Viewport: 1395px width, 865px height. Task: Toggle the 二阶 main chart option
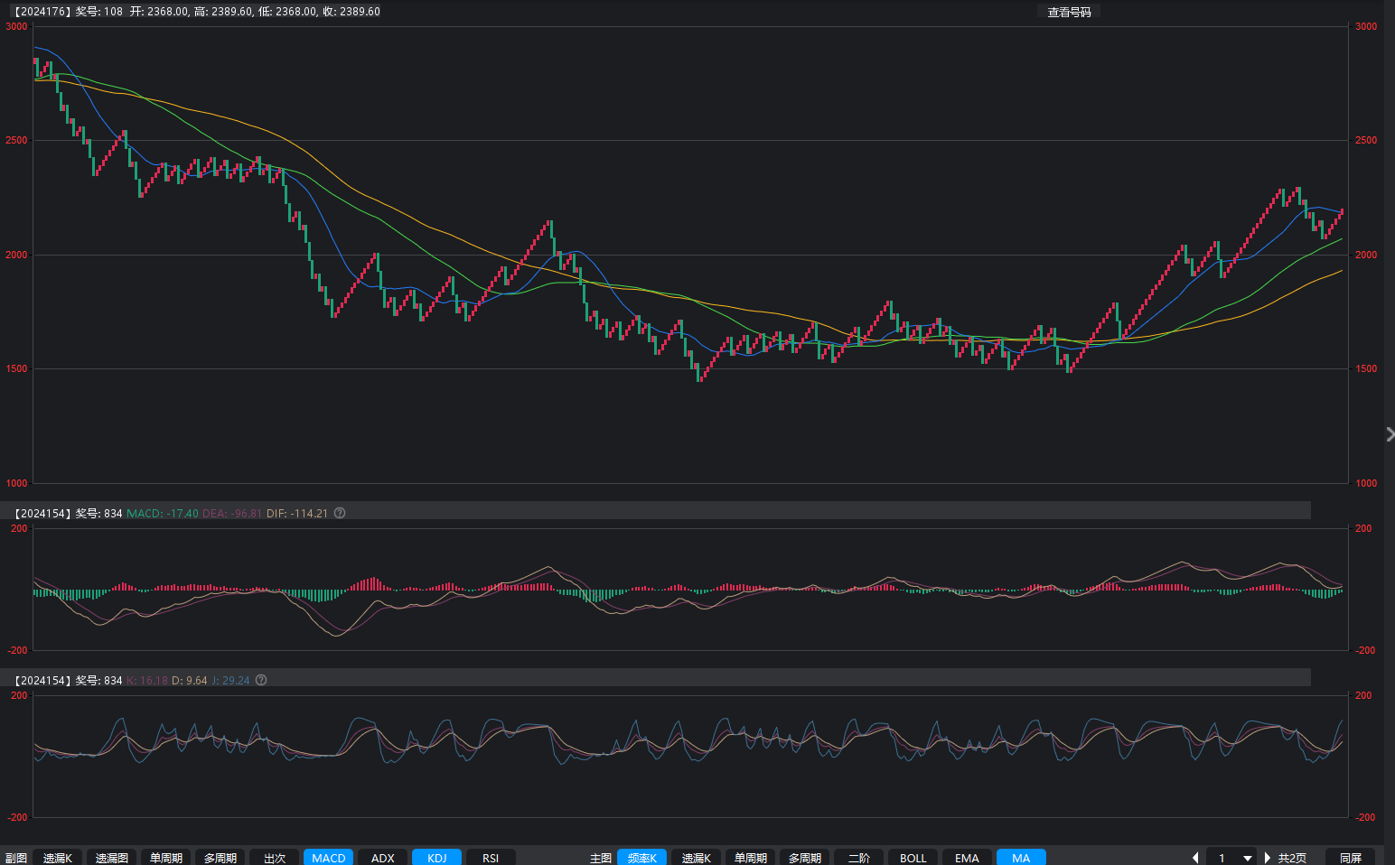tap(859, 858)
